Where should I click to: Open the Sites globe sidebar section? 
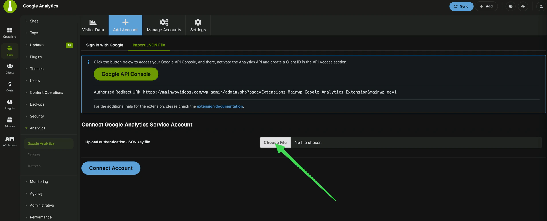pos(10,51)
